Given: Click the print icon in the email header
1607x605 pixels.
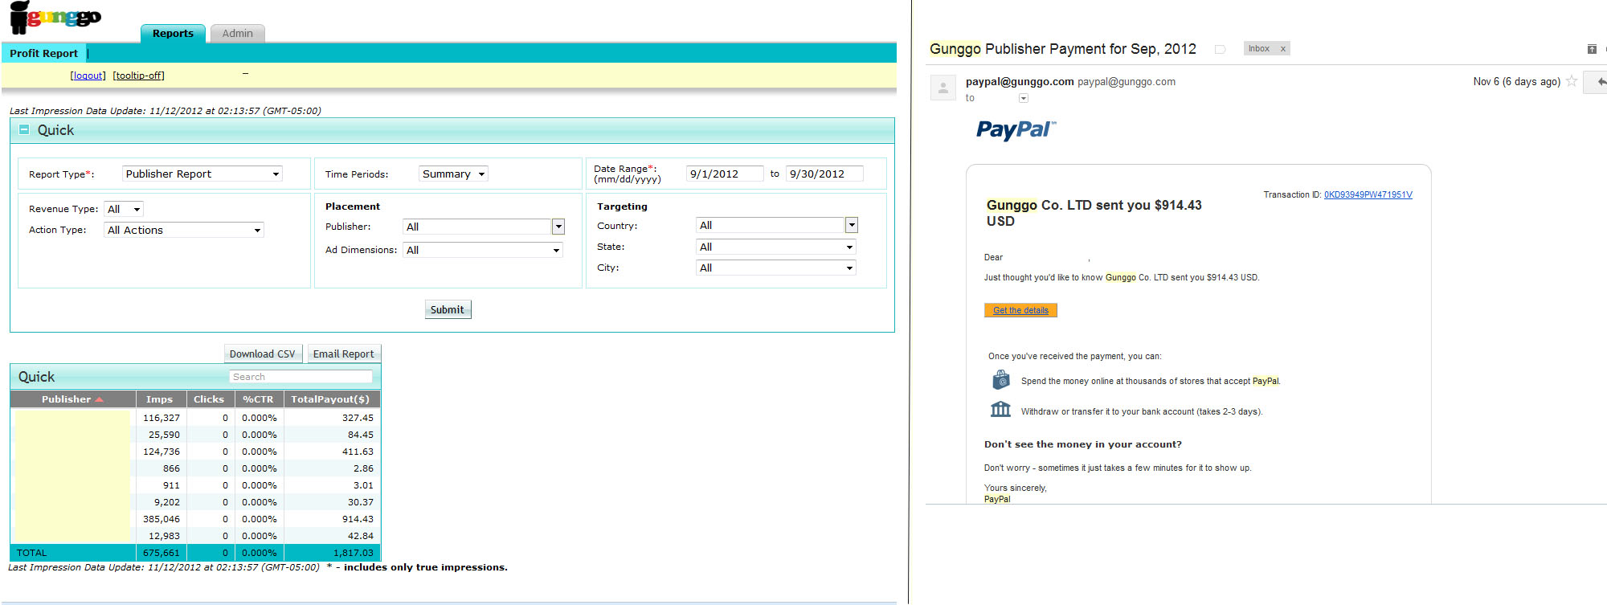Looking at the screenshot, I should click(x=1592, y=49).
